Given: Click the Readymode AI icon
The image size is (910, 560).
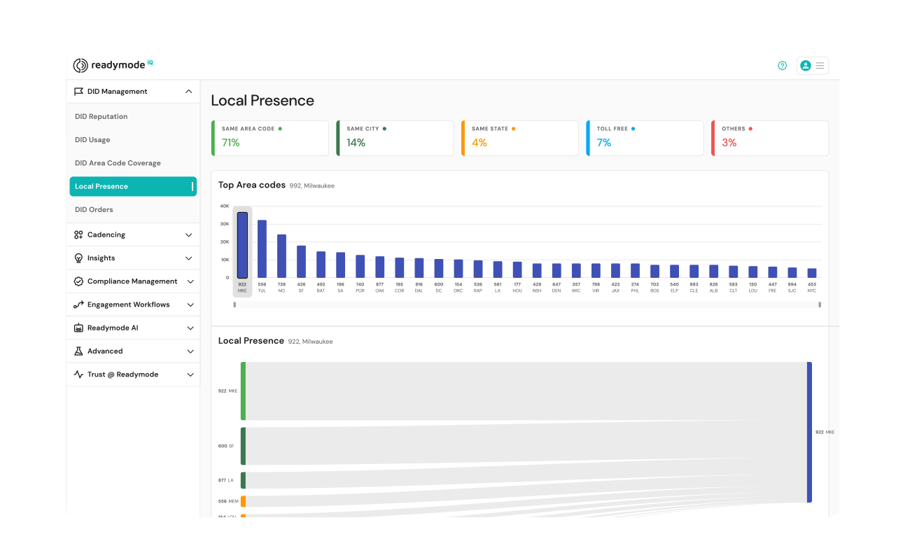Looking at the screenshot, I should click(x=78, y=328).
